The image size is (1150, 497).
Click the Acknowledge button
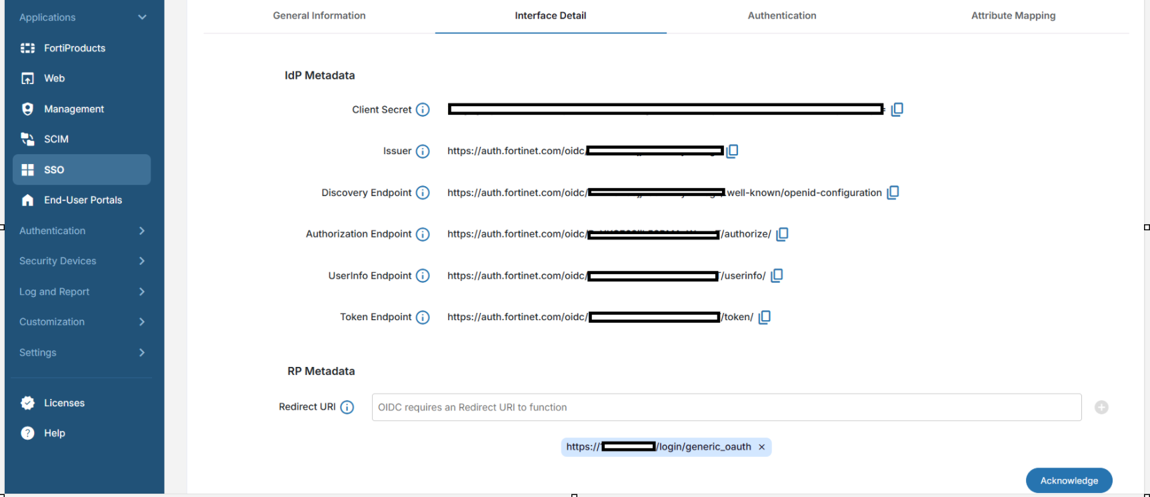coord(1069,480)
